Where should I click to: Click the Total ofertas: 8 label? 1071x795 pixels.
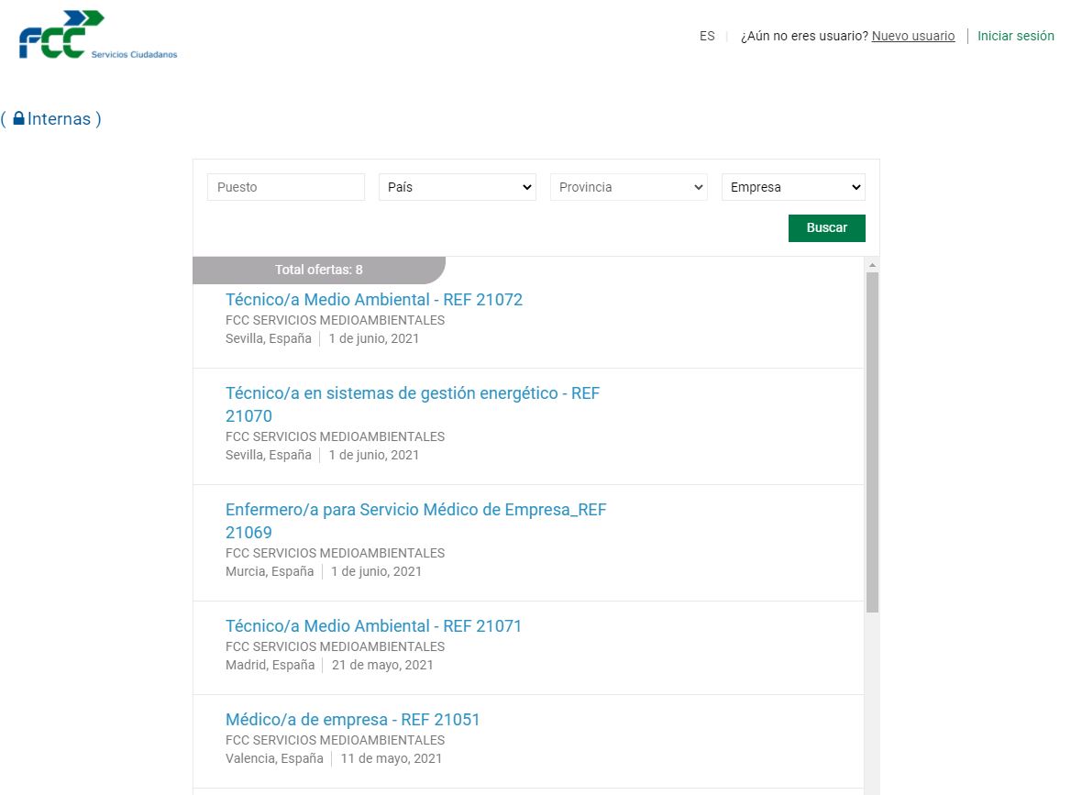pos(318,270)
